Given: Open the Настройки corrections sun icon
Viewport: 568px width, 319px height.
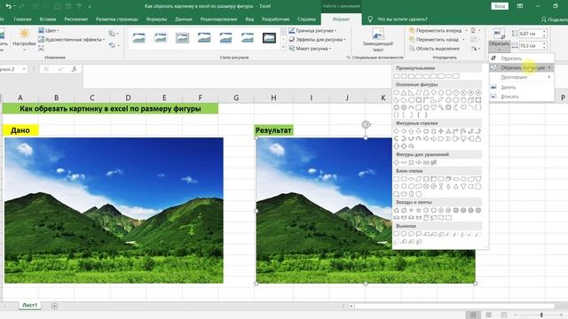Looking at the screenshot, I should (x=24, y=35).
